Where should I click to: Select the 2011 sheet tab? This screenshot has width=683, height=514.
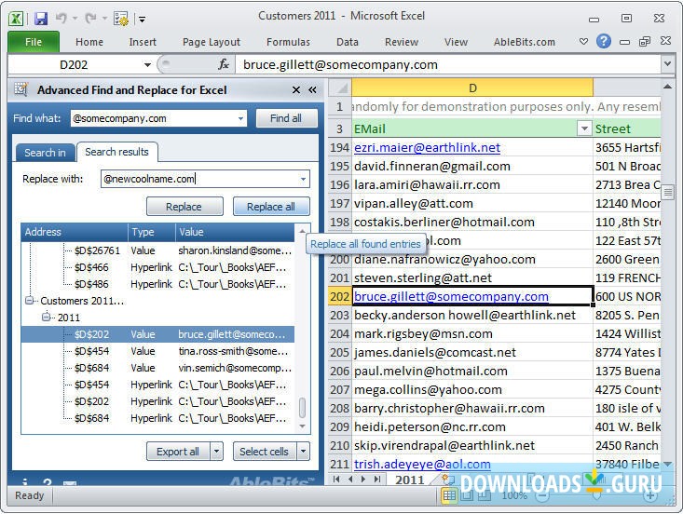click(x=409, y=480)
